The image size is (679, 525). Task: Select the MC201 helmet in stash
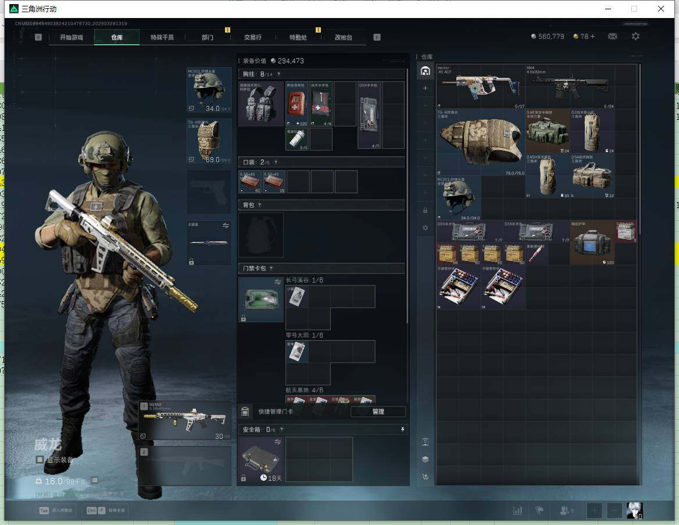pos(459,198)
